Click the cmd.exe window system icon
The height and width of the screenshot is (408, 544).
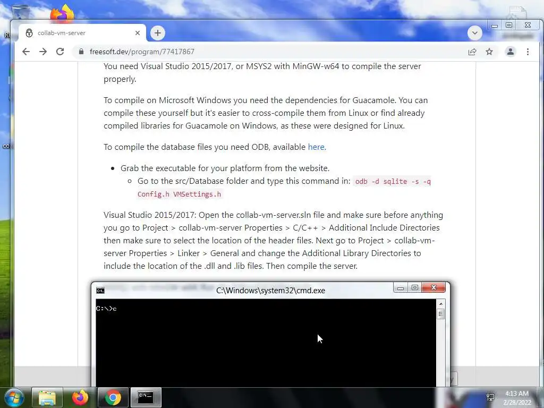click(100, 291)
